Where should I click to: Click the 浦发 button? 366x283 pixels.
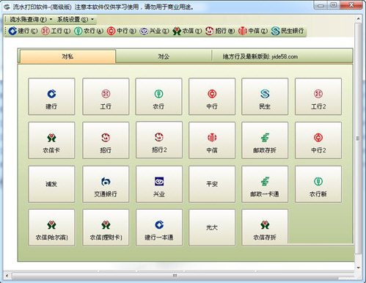(51, 184)
